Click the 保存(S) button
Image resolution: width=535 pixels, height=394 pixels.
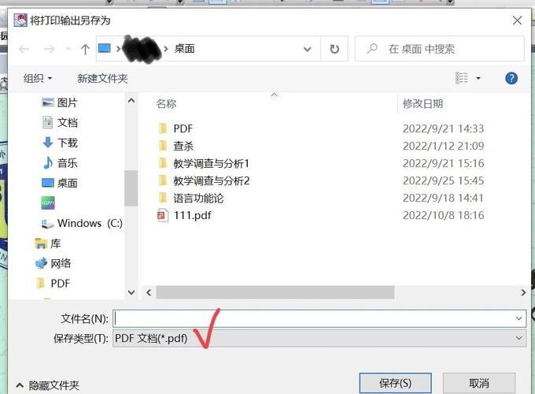395,383
